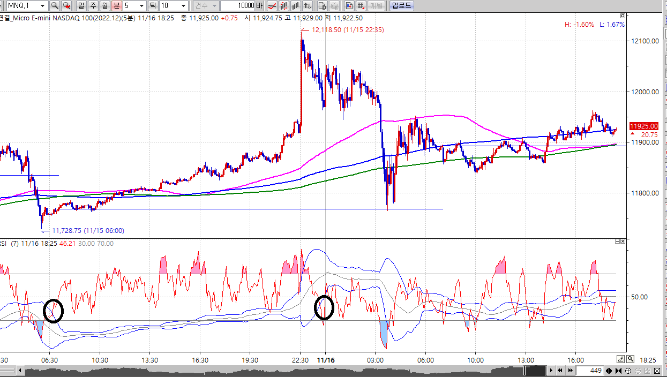Screen dimensions: 667x377
Task: Click the 업로드 upload button
Action: coord(401,6)
